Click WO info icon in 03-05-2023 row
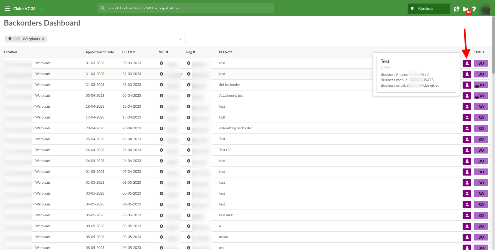Viewport: 495px width, 250px height. (161, 193)
